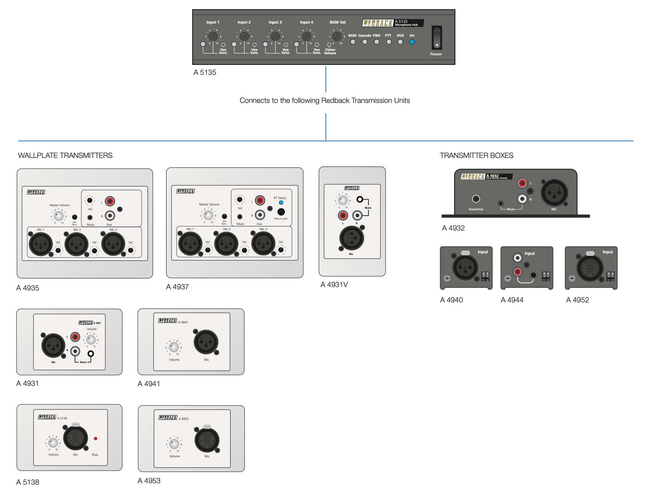Click the red Busy LED on A 5138
This screenshot has width=648, height=500.
click(95, 438)
